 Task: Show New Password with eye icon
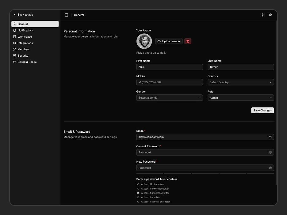click(x=270, y=168)
